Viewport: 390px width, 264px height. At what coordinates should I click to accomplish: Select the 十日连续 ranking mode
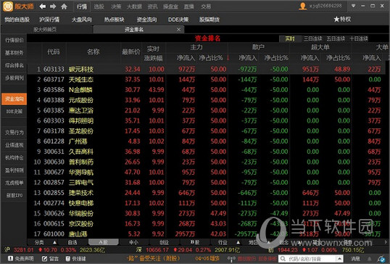pos(359,38)
